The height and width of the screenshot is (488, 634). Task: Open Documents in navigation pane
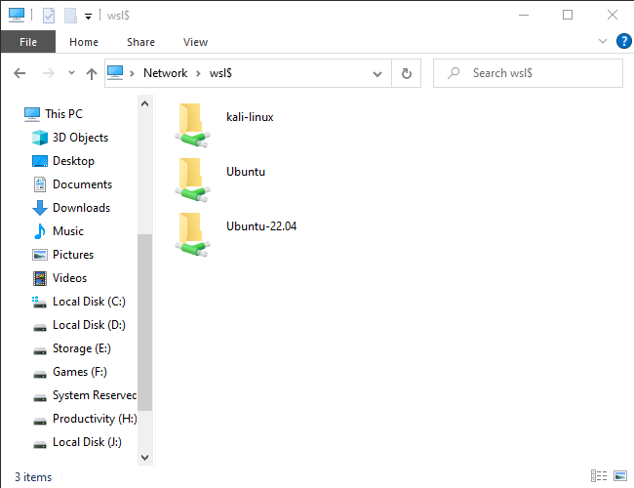tap(82, 184)
